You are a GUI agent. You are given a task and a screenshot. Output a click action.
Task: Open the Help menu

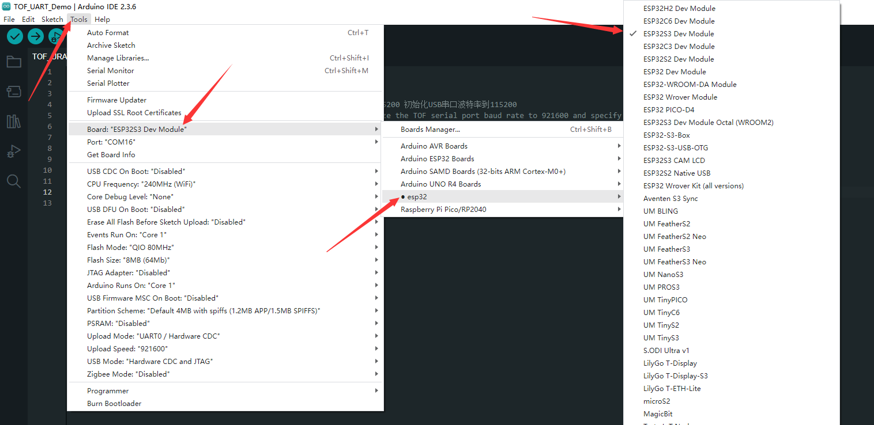pyautogui.click(x=102, y=20)
